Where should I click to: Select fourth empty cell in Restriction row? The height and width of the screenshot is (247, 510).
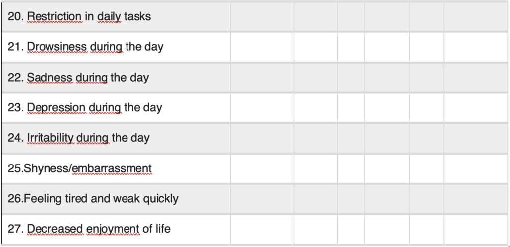click(x=387, y=17)
